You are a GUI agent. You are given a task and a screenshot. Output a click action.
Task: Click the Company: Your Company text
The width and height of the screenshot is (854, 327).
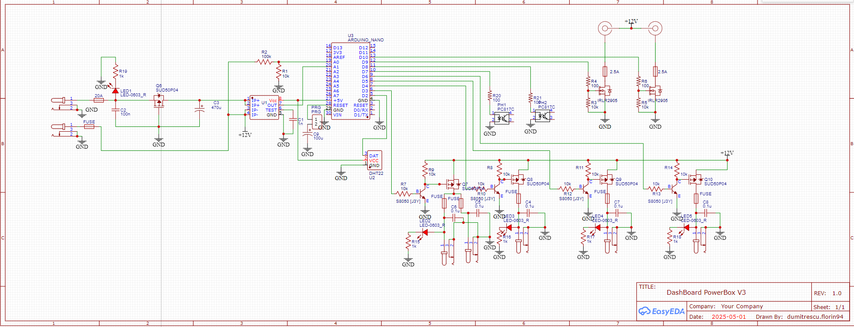coord(726,307)
